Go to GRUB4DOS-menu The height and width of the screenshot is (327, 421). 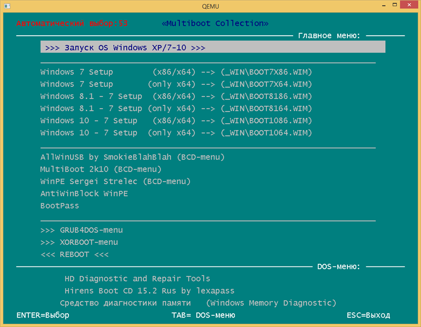pyautogui.click(x=82, y=230)
